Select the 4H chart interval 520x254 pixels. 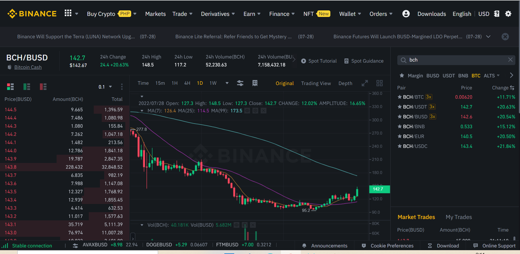(187, 83)
